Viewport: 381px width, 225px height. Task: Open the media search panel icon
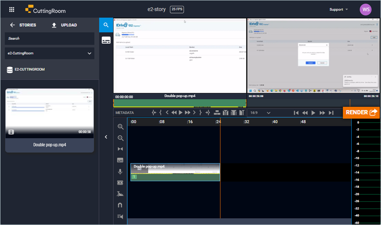point(106,25)
